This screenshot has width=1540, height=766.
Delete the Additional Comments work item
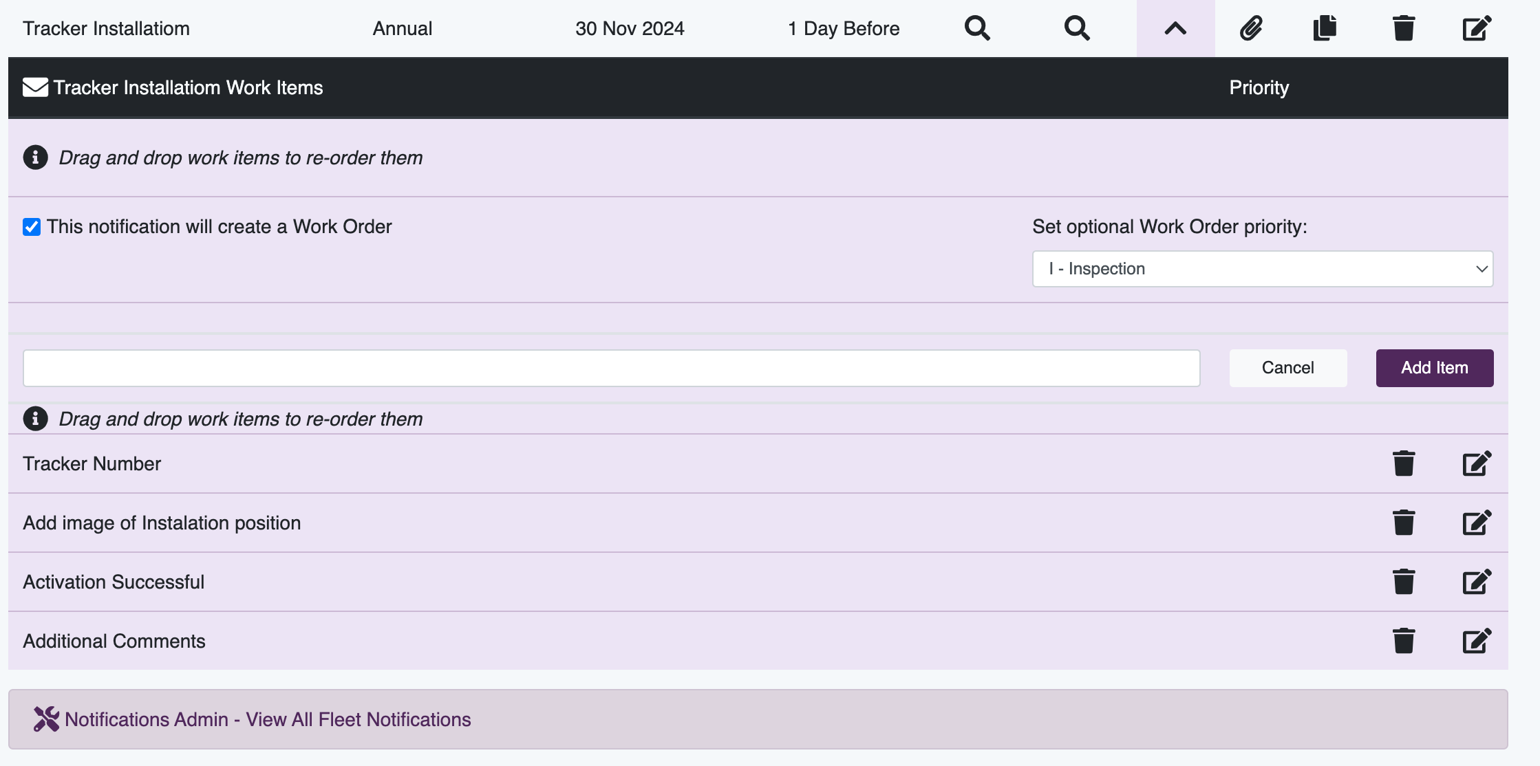[1404, 641]
